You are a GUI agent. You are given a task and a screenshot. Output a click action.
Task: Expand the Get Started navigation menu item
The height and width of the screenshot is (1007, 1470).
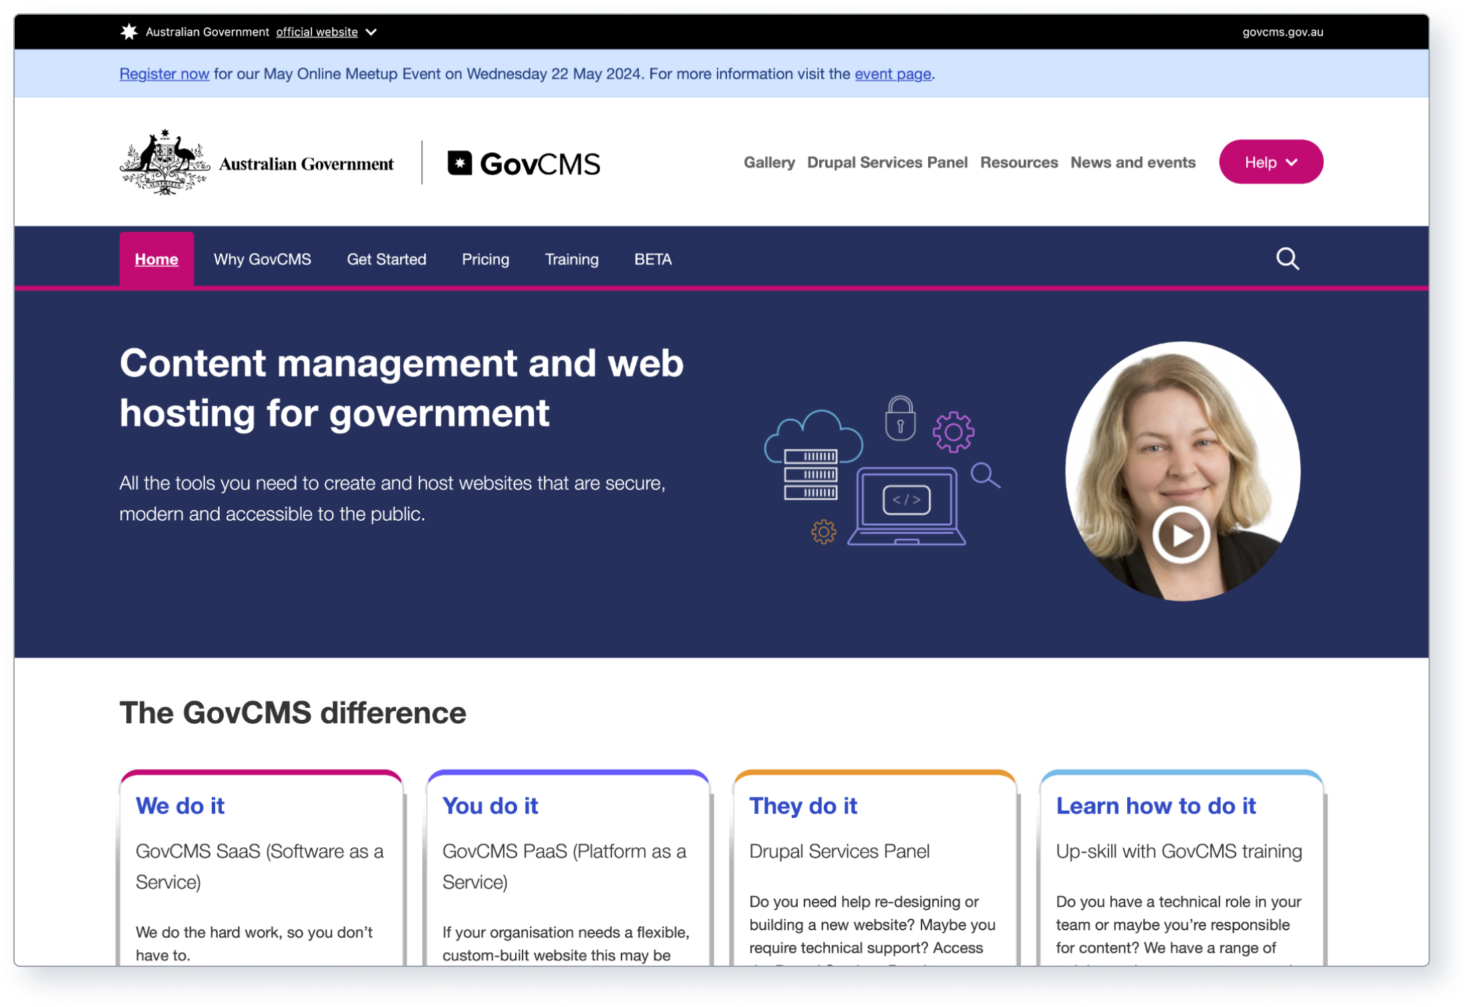pos(386,259)
